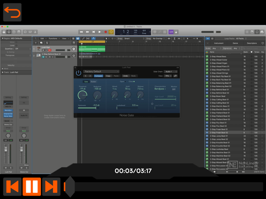Open the Loop Packs All Packs dropdown

[241, 38]
